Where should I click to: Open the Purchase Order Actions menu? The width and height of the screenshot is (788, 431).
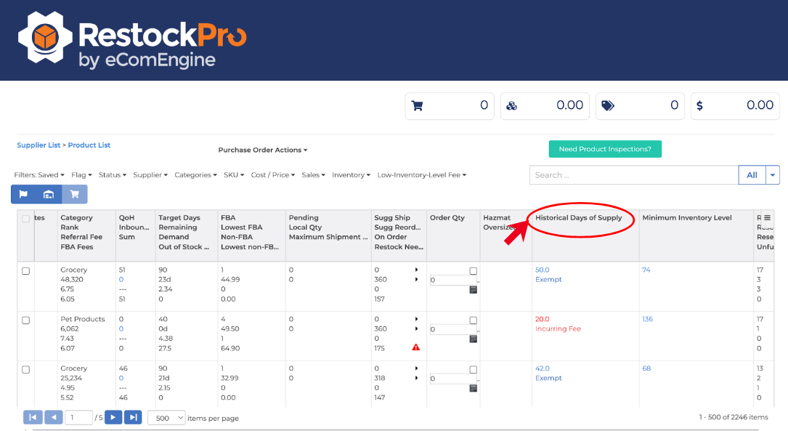(x=263, y=150)
